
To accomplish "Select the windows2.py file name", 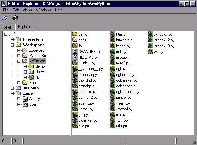I will click(x=164, y=40).
